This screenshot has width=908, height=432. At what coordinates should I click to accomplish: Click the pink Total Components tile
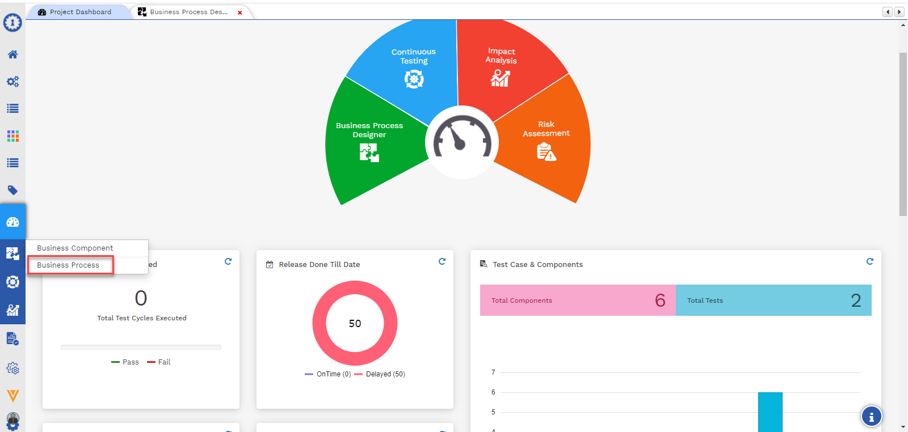[578, 300]
